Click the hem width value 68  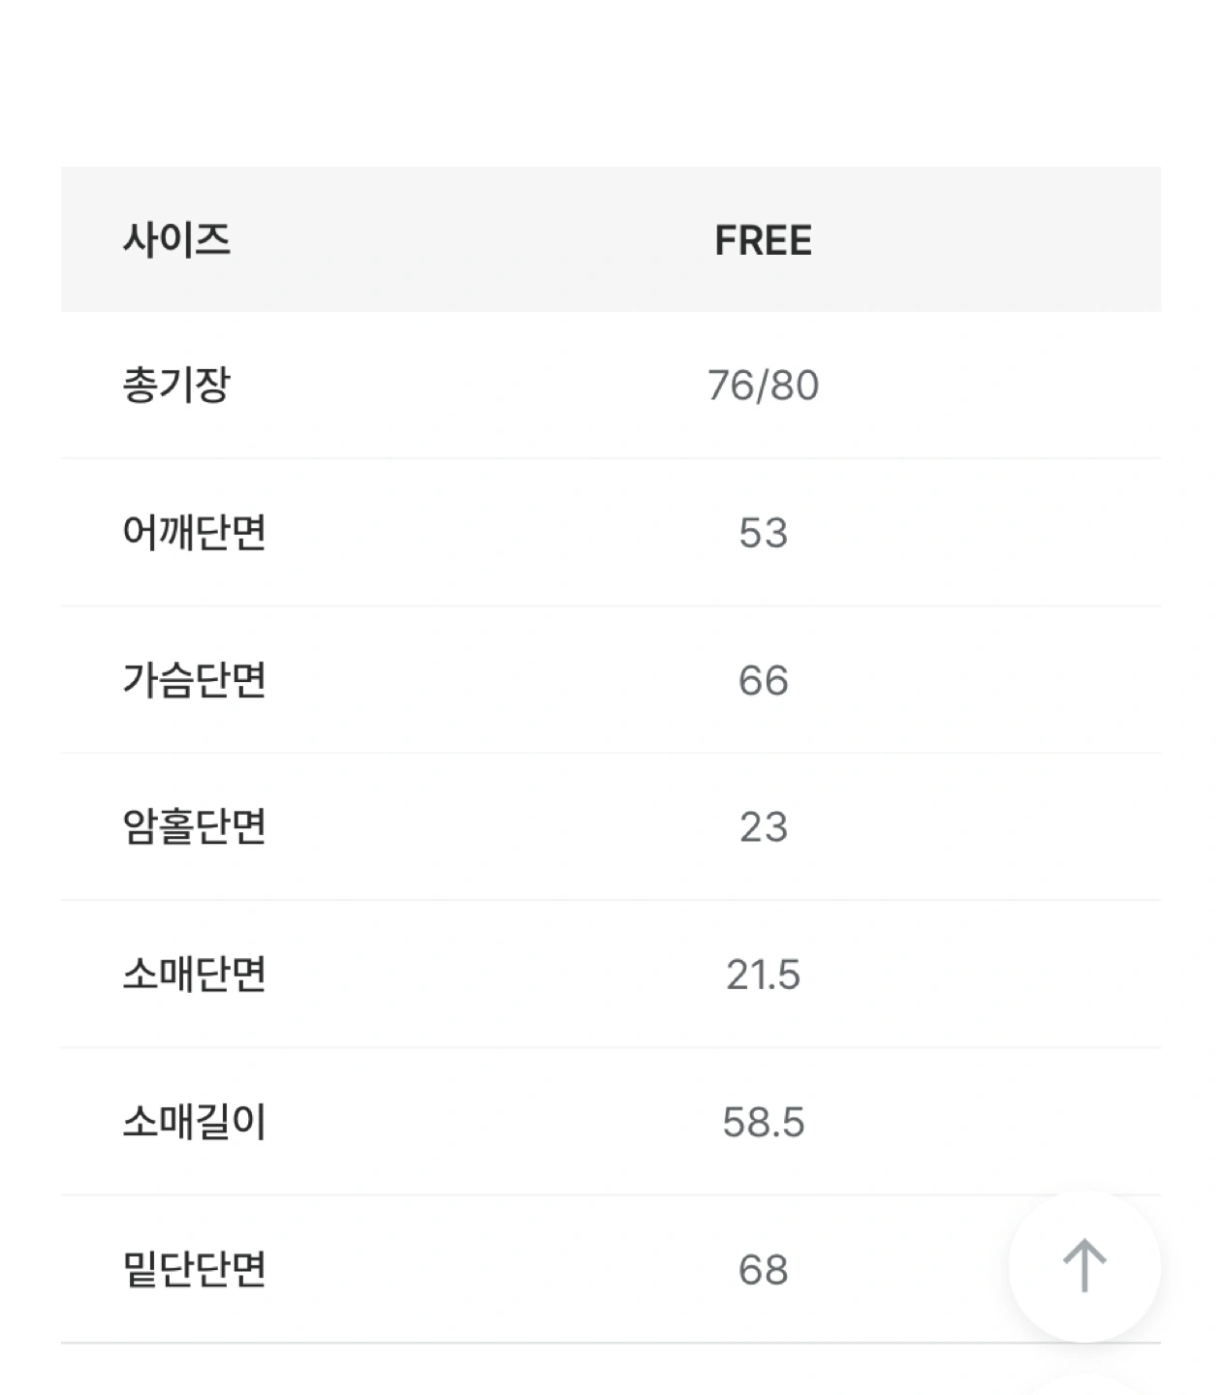click(x=763, y=1269)
